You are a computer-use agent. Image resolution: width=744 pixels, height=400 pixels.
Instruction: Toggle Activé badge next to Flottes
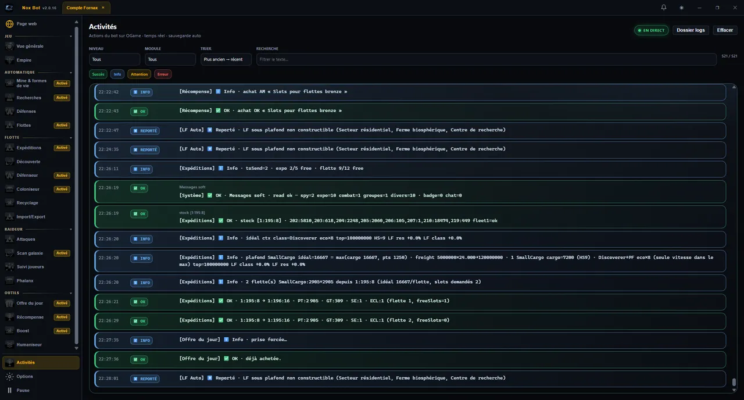[x=62, y=125]
